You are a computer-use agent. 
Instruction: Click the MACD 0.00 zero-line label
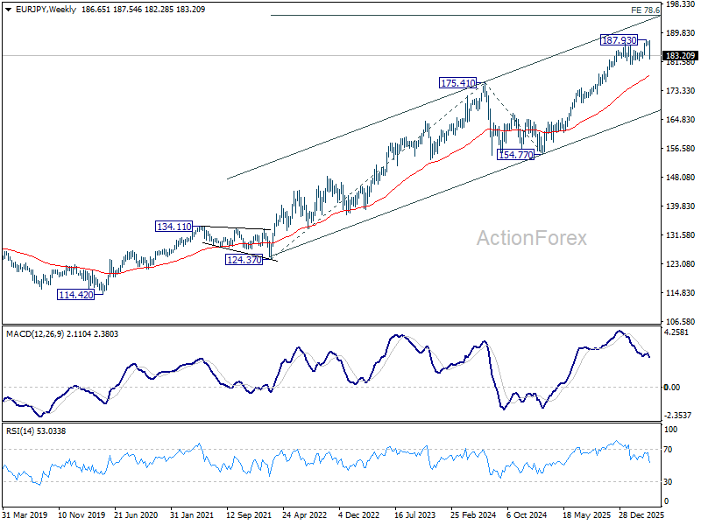click(x=672, y=387)
